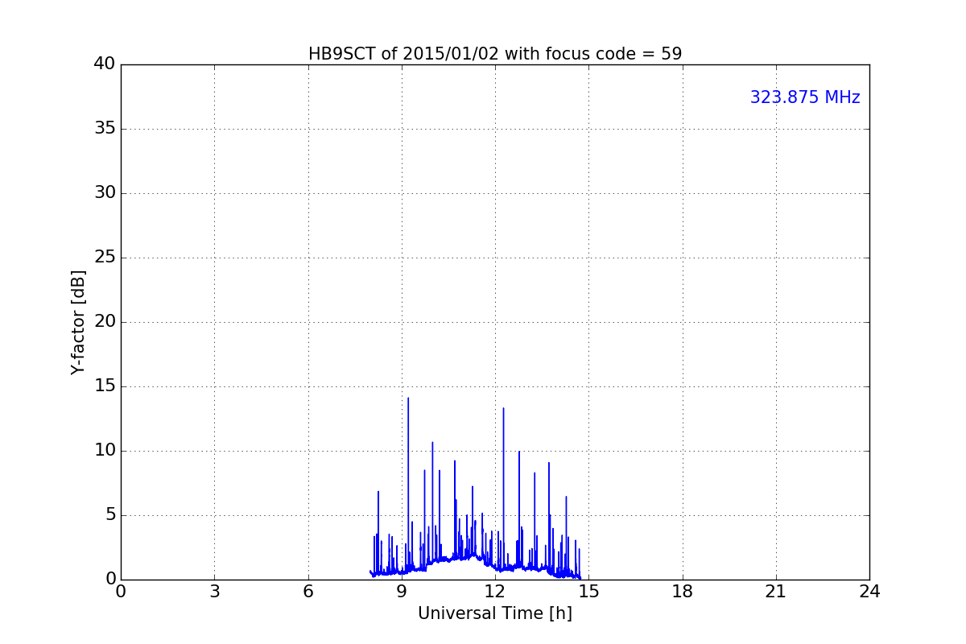Click the y-axis tick label '40'
Screen dimensions: 966x644
pos(104,64)
